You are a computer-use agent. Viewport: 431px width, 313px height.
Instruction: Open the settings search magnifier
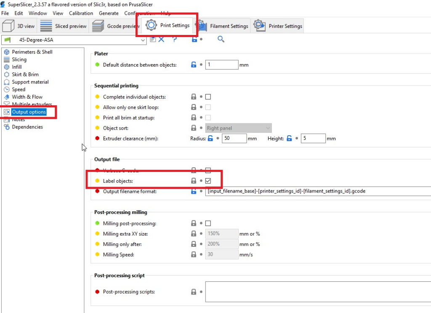(x=221, y=39)
